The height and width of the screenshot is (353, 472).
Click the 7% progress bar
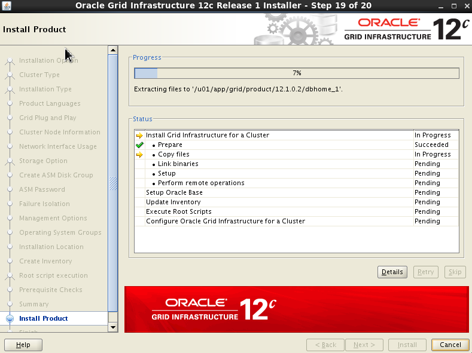tap(297, 73)
